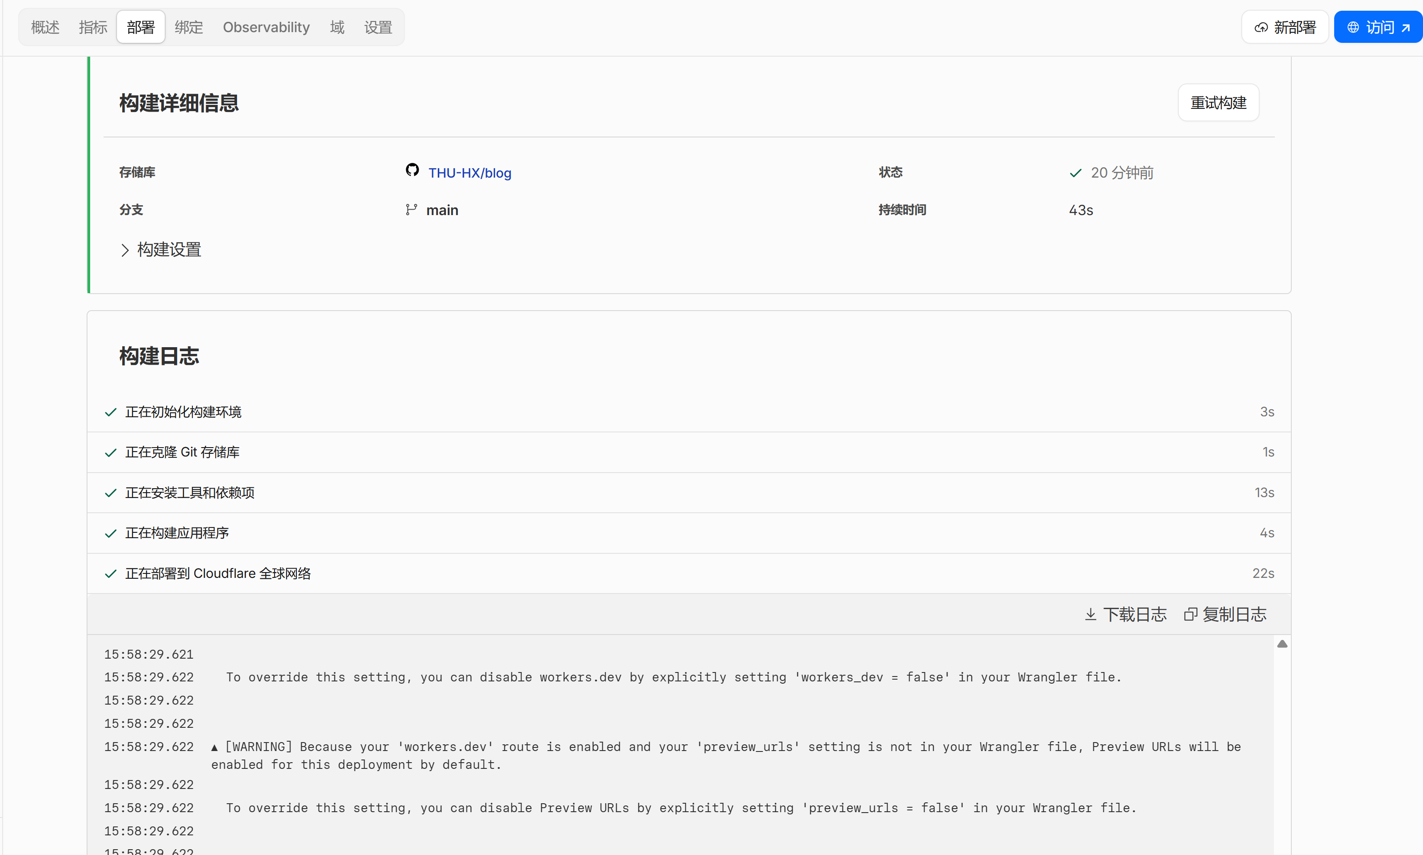Switch to the 设置 tab
Screen dimensions: 1423x855
click(x=378, y=27)
